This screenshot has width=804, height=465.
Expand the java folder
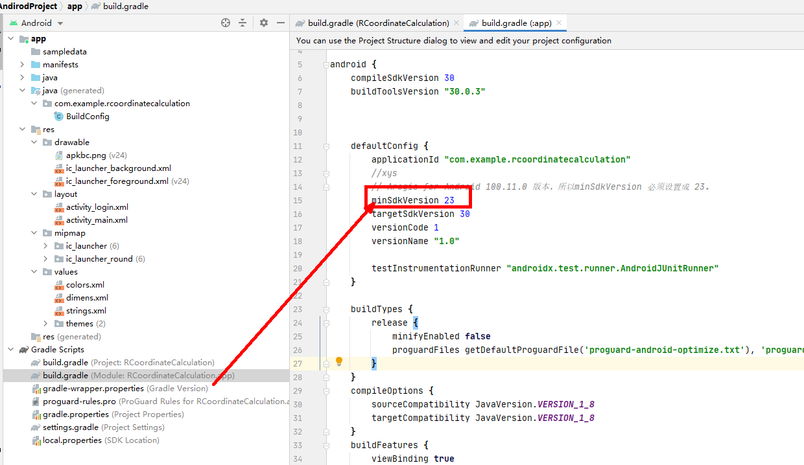tap(23, 78)
